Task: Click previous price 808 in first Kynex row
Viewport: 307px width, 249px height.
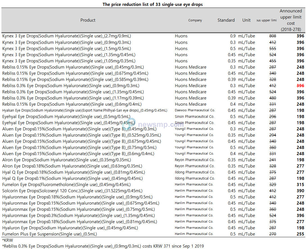Action: (272, 36)
